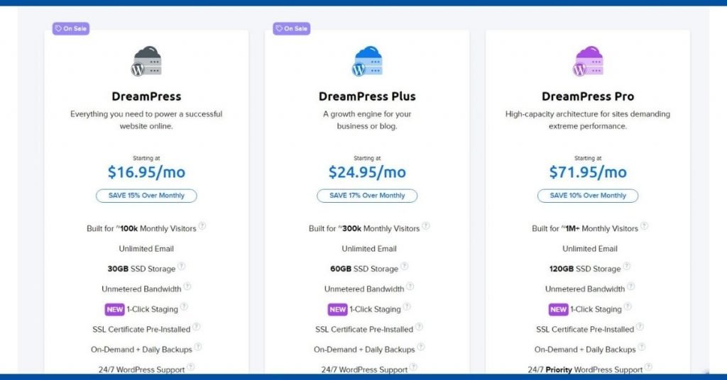Click the DreamPress plan title

click(146, 96)
